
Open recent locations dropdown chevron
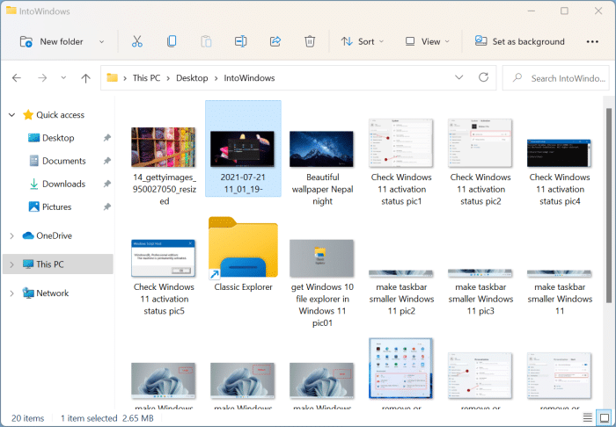(63, 77)
